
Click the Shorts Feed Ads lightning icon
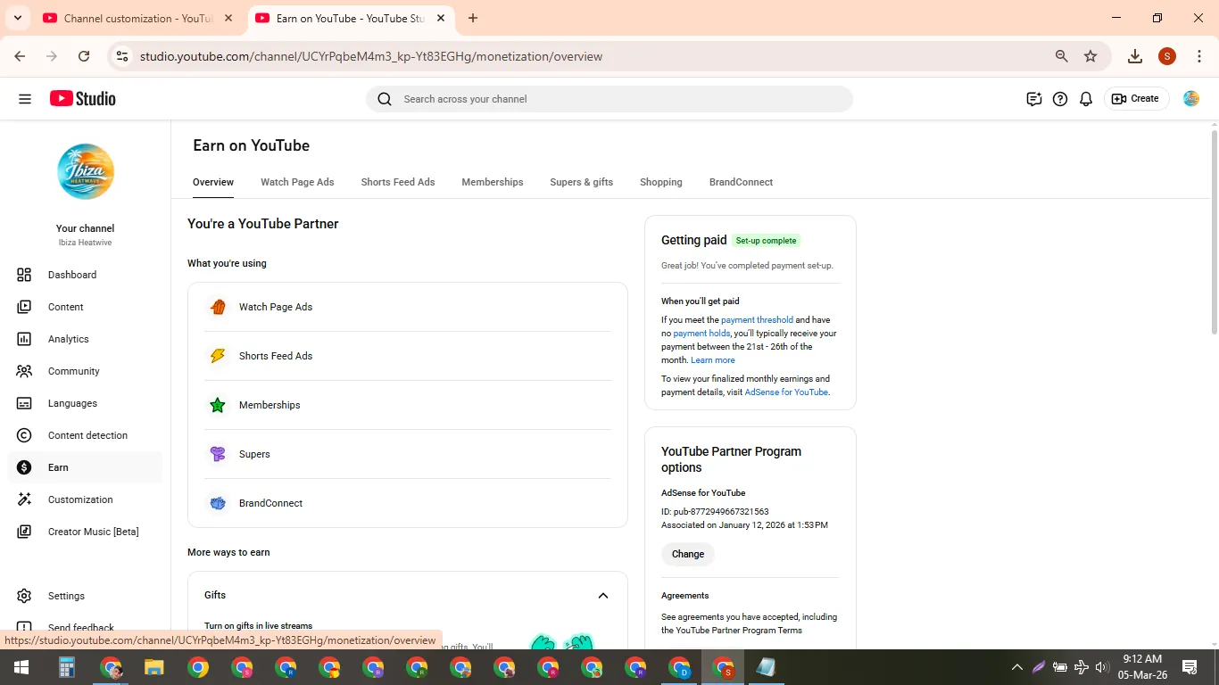[218, 356]
